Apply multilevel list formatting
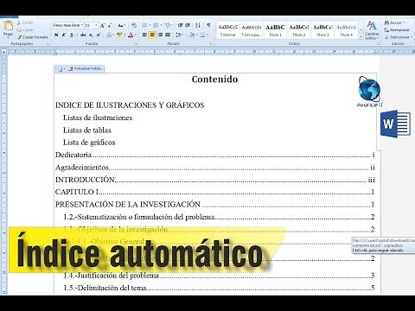The width and height of the screenshot is (415, 311). (169, 25)
